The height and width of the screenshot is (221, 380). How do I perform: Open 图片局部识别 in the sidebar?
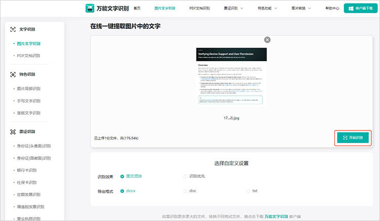pos(28,89)
